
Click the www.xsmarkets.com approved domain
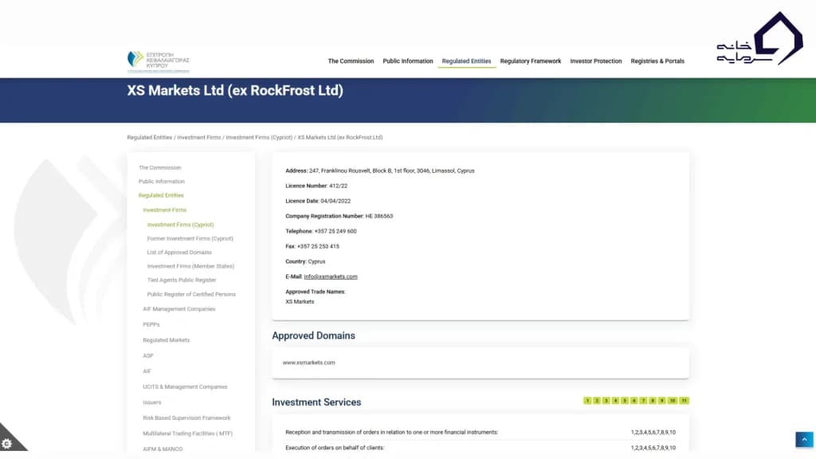pyautogui.click(x=308, y=363)
